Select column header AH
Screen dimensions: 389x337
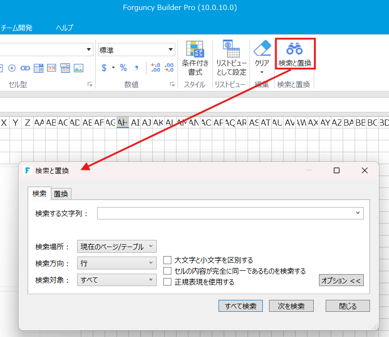(122, 122)
